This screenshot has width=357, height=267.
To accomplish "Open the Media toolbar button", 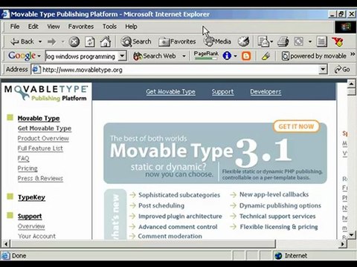I will coord(217,42).
